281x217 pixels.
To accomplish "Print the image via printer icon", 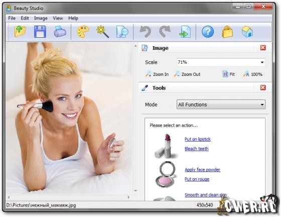I will 60,32.
